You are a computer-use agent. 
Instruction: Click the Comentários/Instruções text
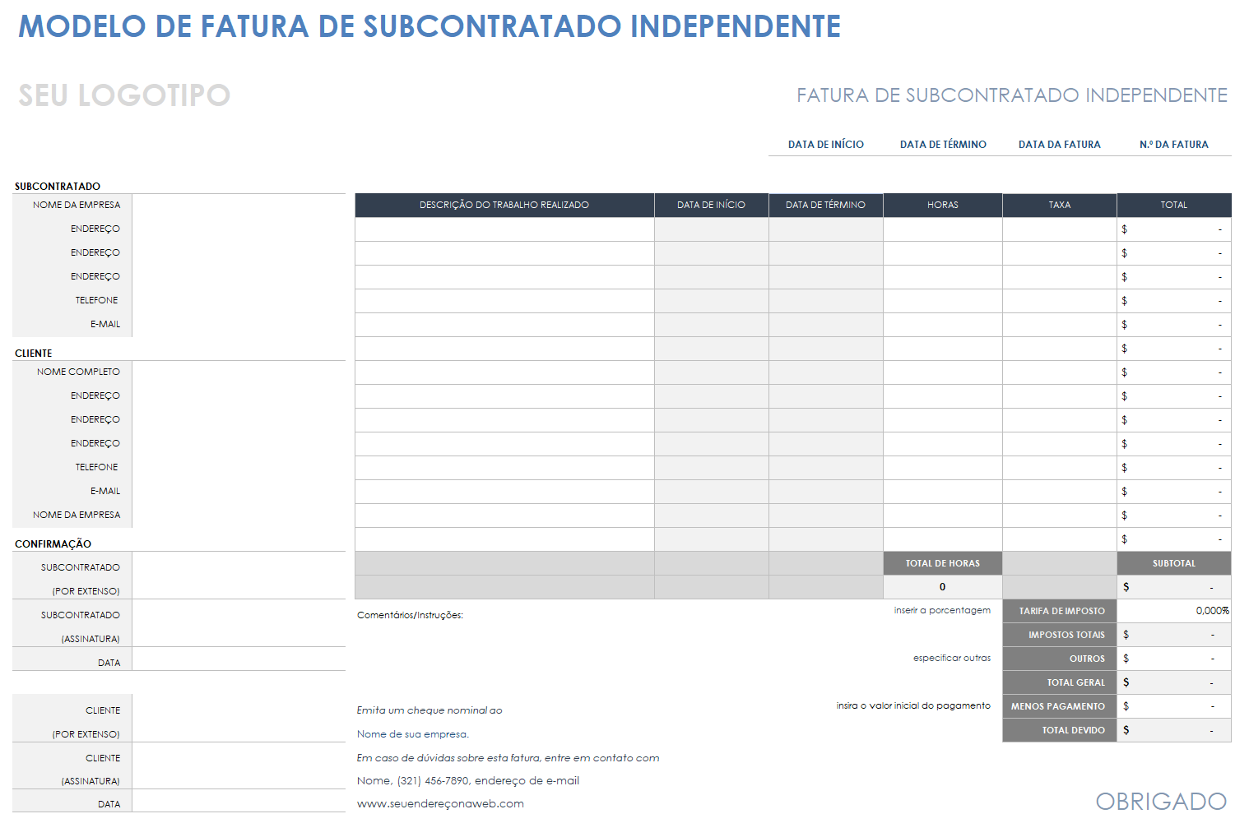tap(410, 615)
